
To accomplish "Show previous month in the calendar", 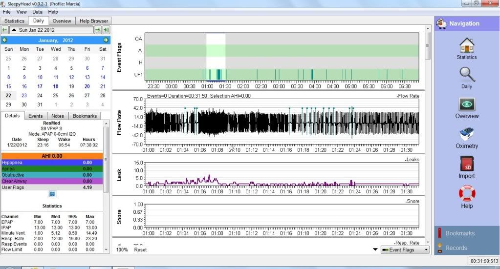I will [4, 41].
